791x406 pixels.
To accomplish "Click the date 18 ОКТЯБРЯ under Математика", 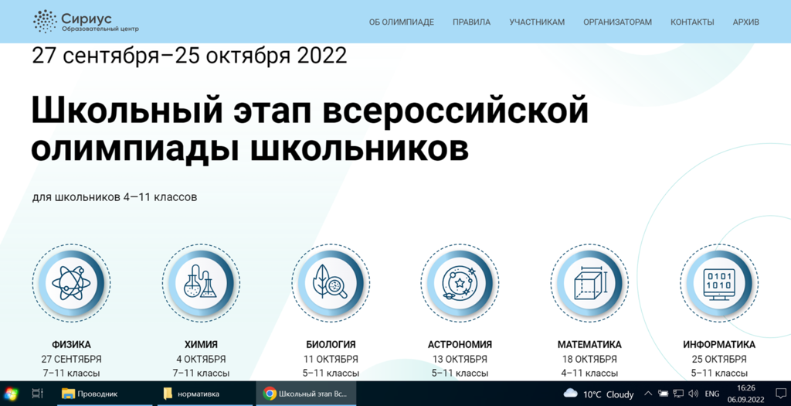I will (589, 359).
